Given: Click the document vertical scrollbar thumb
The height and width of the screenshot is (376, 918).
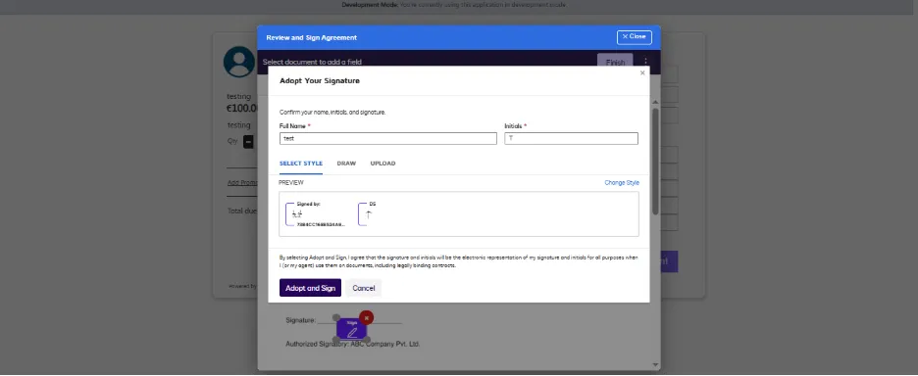Looking at the screenshot, I should (x=656, y=161).
